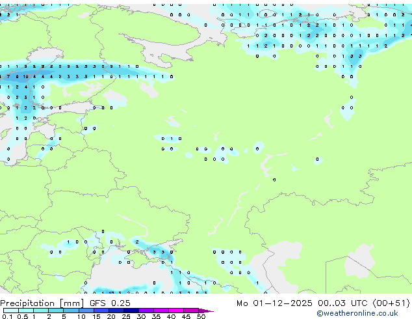
Task: Select the 35 to 40 mm purple swatch
Action: coord(161,311)
